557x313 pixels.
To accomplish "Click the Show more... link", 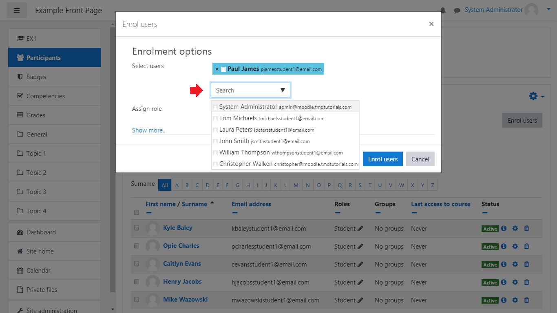I will pos(149,130).
